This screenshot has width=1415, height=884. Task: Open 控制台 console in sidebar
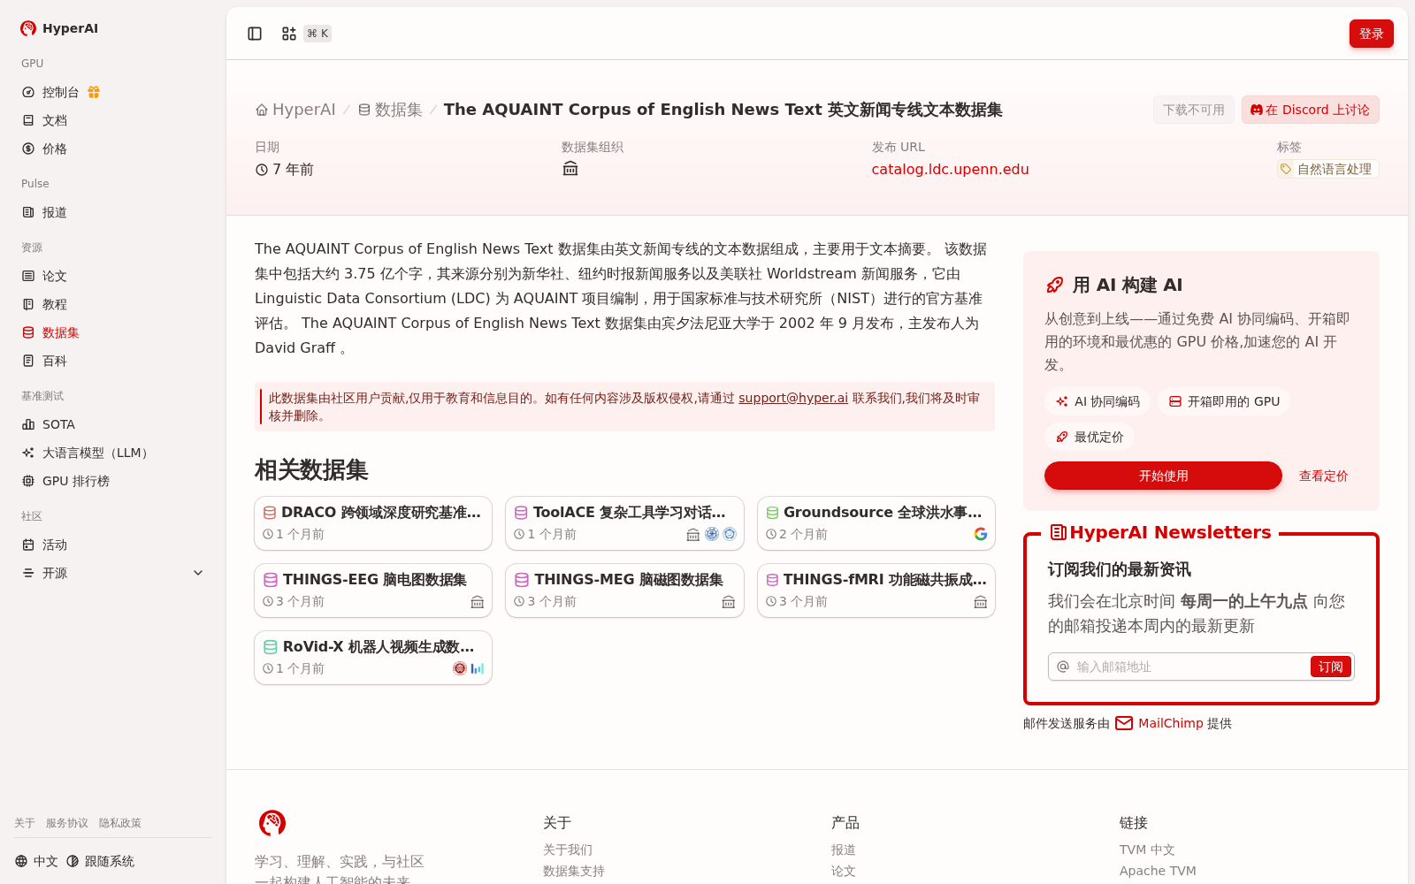pos(60,92)
